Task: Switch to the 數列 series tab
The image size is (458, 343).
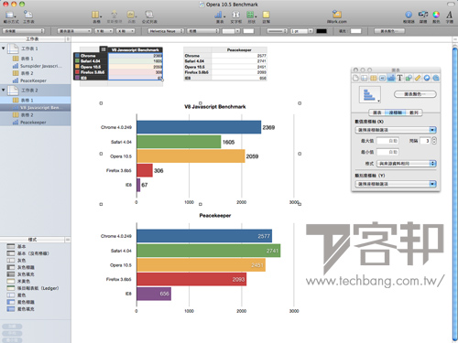Action: [414, 113]
